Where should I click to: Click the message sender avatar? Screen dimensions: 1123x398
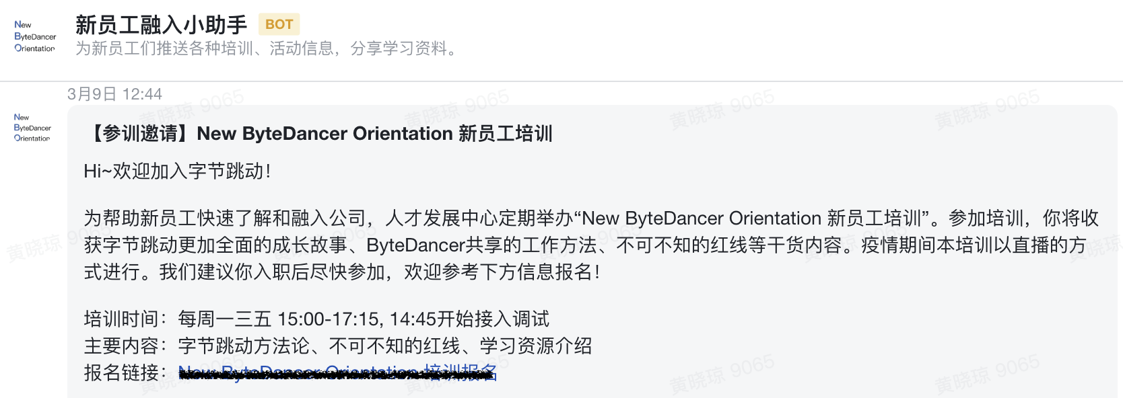pos(32,128)
